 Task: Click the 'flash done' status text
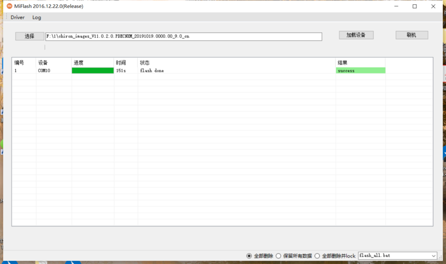point(152,71)
